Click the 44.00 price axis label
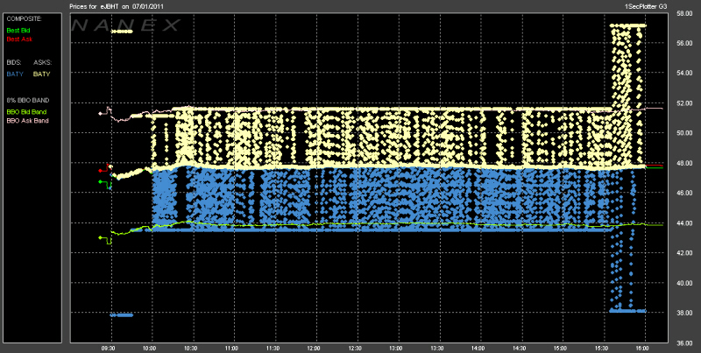Image resolution: width=701 pixels, height=353 pixels. point(684,222)
